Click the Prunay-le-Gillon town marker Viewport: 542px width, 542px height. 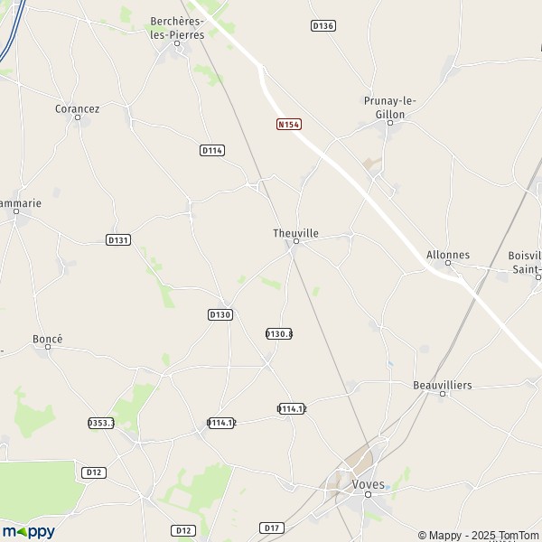coord(390,123)
